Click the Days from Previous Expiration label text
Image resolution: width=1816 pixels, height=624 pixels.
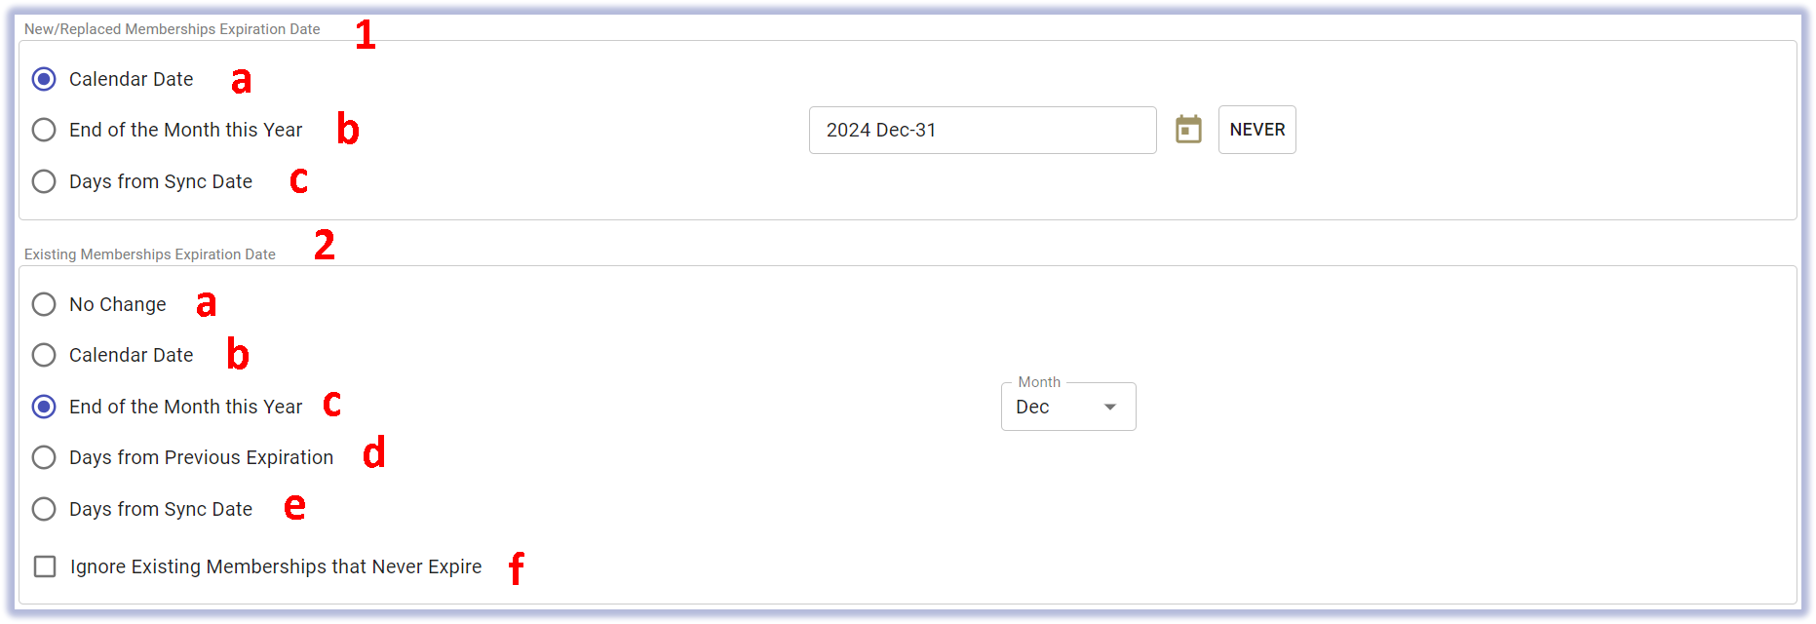201,457
